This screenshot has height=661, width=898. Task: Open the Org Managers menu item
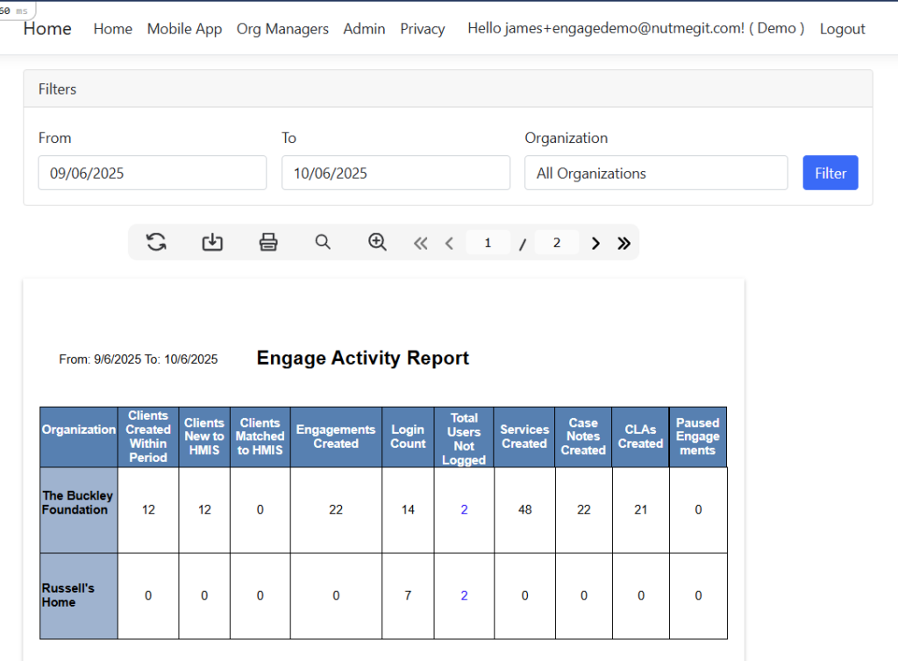coord(282,29)
